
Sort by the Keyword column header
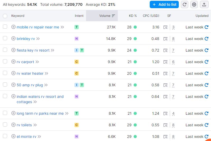[x=18, y=16]
